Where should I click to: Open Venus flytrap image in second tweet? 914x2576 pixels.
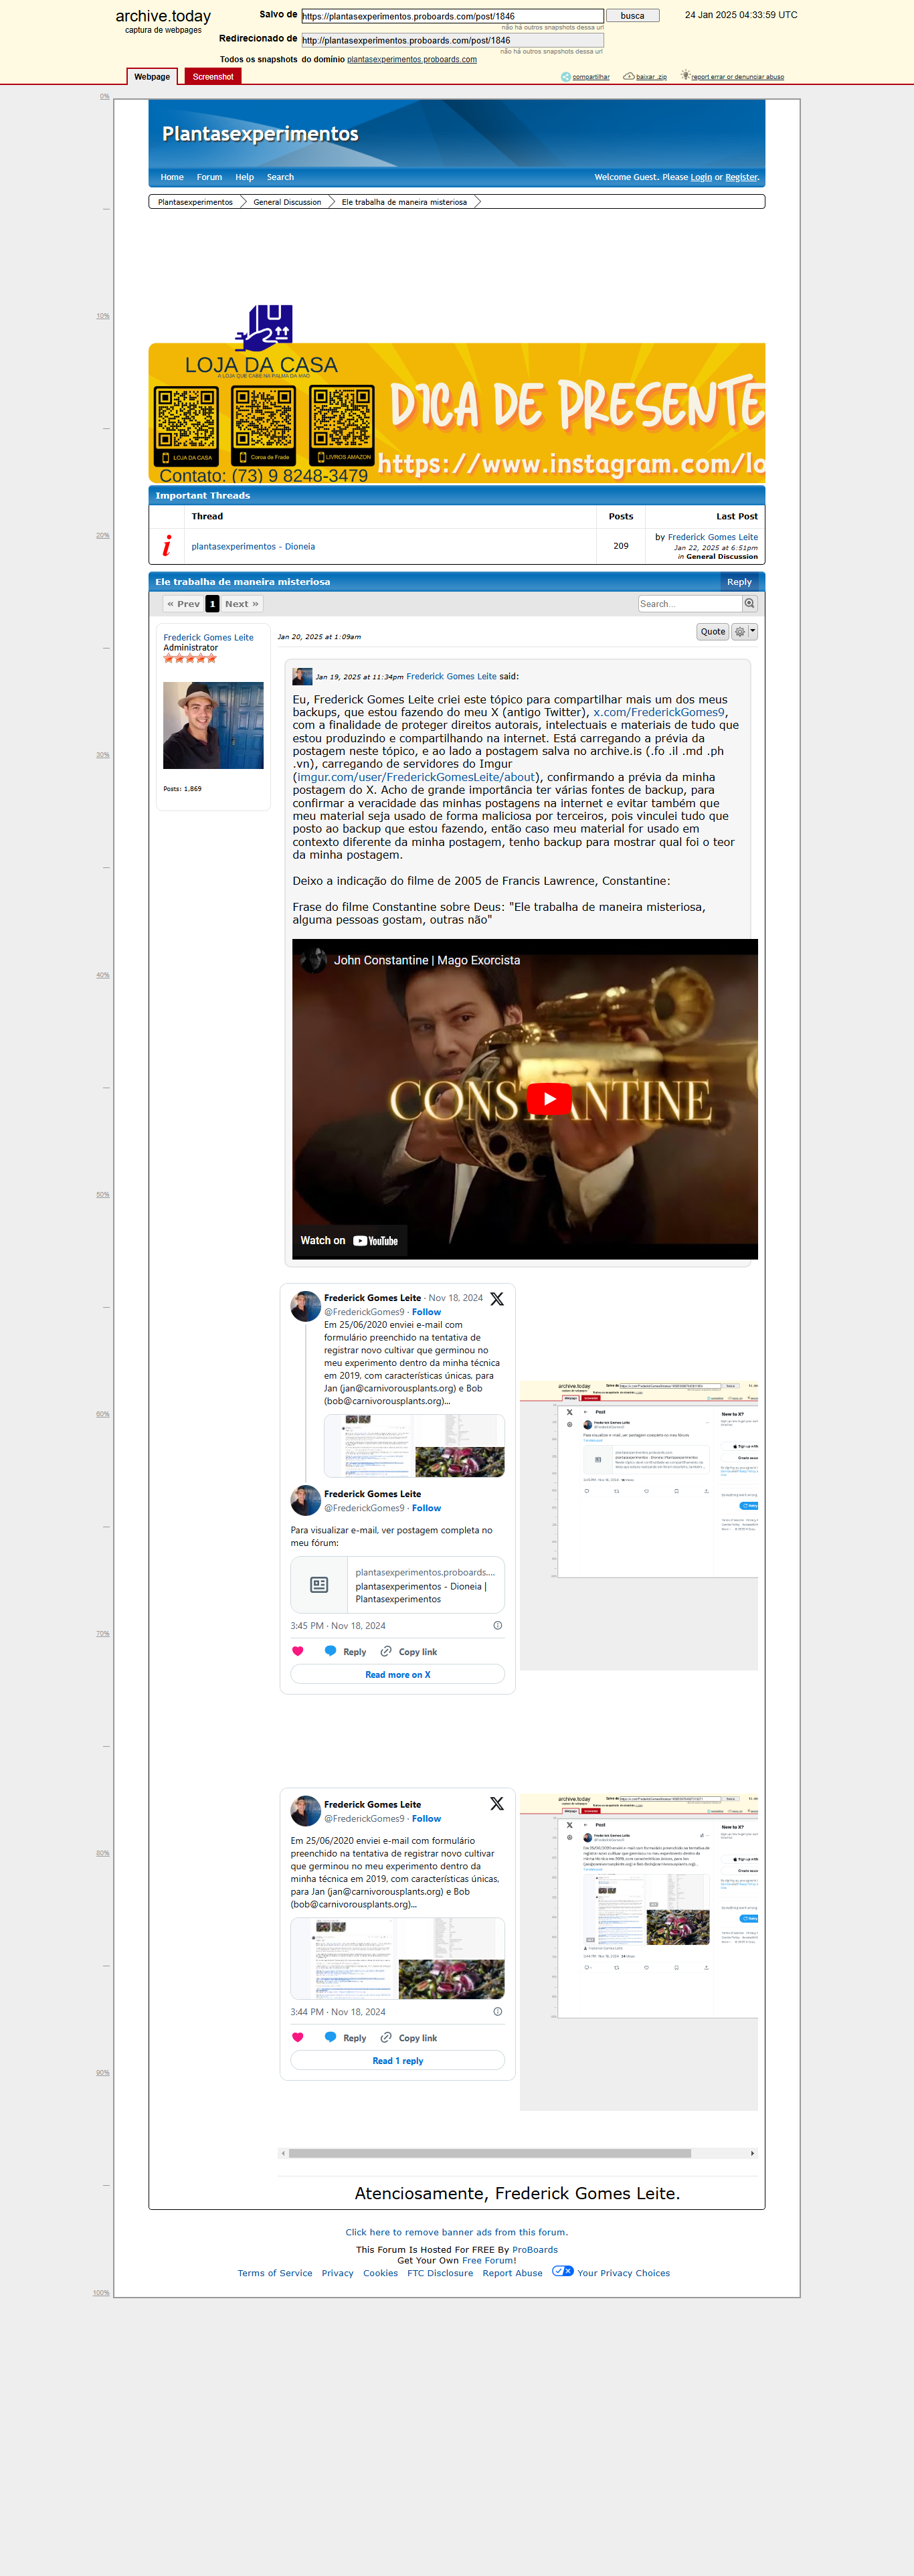click(x=451, y=1979)
